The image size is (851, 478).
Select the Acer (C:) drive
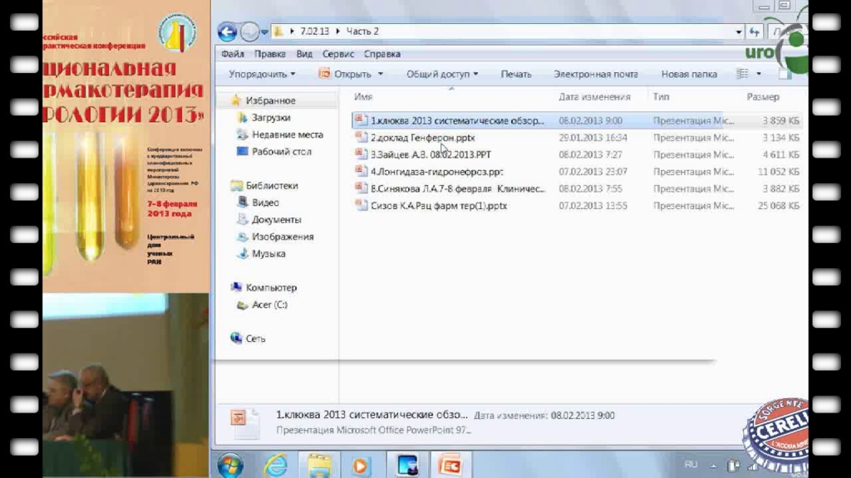click(269, 305)
